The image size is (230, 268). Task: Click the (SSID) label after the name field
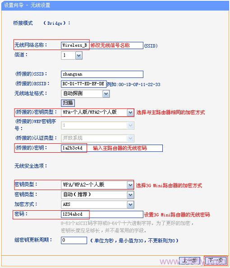point(151,46)
